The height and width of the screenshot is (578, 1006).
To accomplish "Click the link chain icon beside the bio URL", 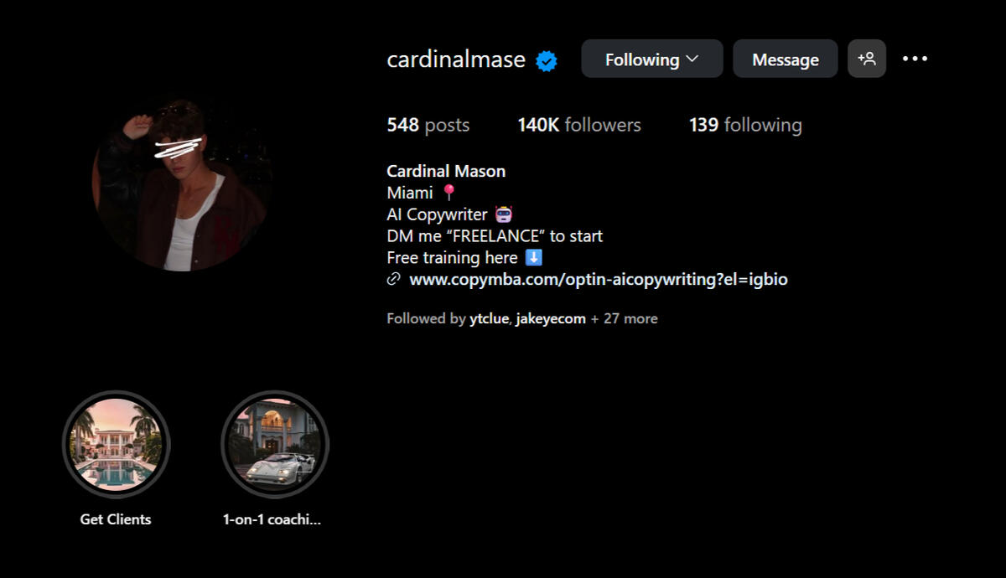I will coord(394,280).
